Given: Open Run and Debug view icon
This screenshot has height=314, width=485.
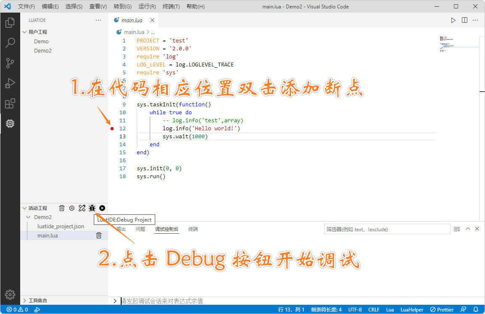Looking at the screenshot, I should 10,83.
